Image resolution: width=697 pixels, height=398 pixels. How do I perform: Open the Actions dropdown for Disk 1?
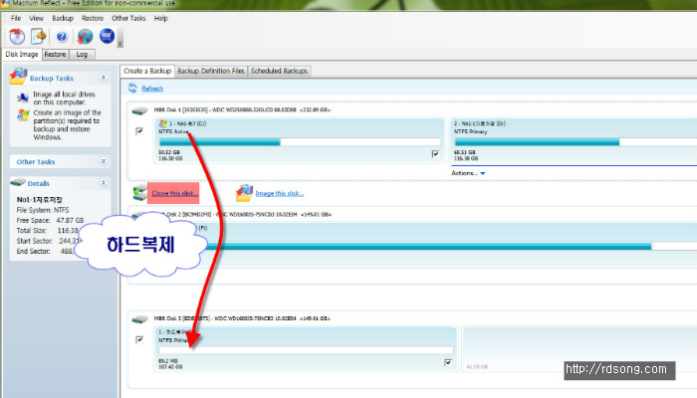tap(467, 173)
